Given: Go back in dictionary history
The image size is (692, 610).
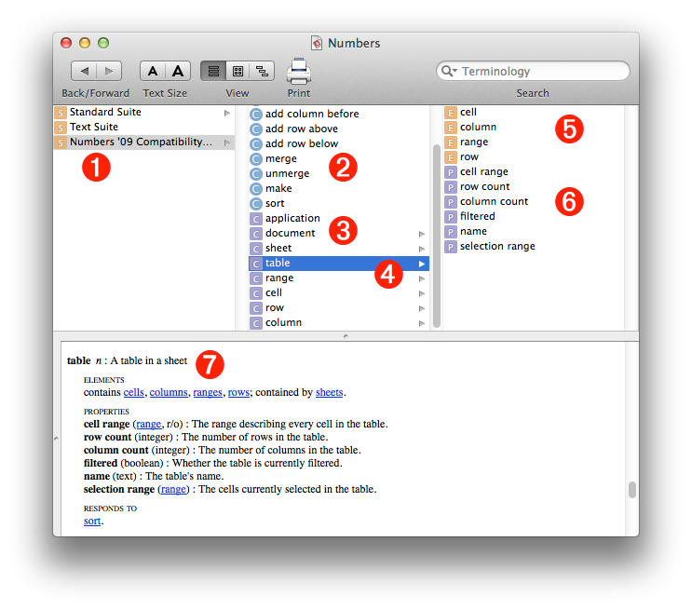Looking at the screenshot, I should 84,71.
